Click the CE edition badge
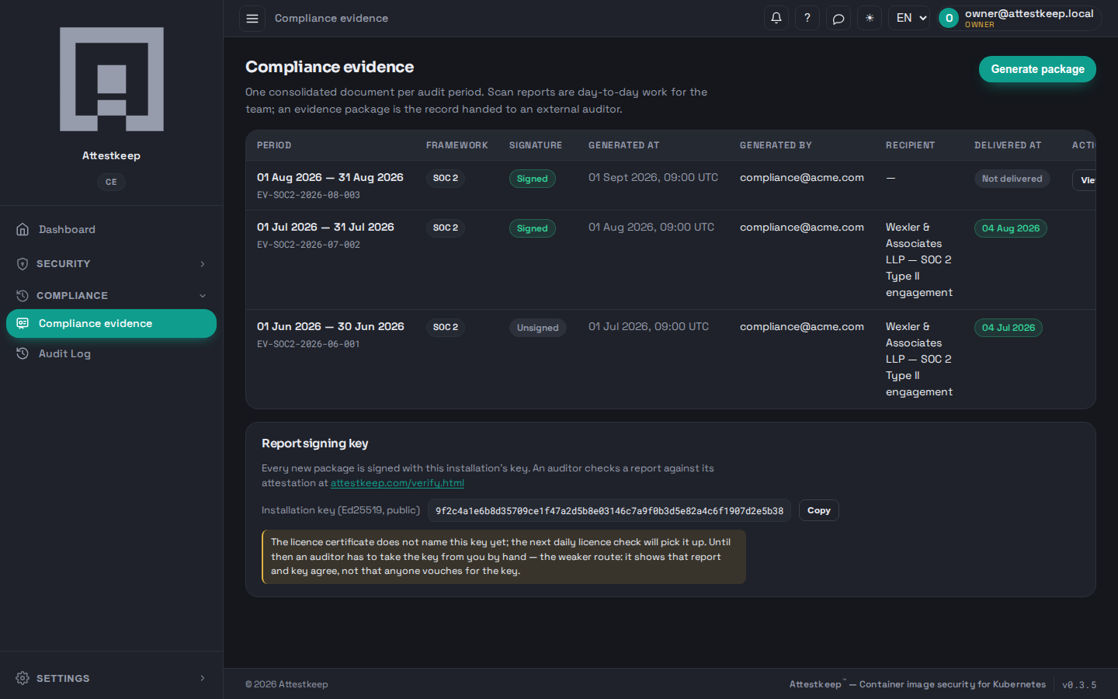1118x699 pixels. click(x=111, y=182)
